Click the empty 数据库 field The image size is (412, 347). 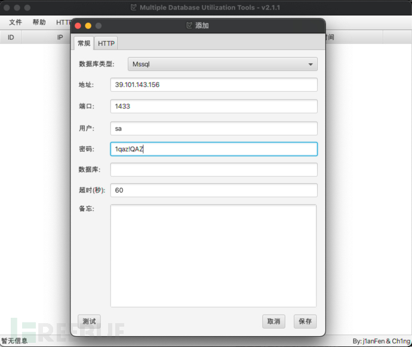click(x=214, y=170)
